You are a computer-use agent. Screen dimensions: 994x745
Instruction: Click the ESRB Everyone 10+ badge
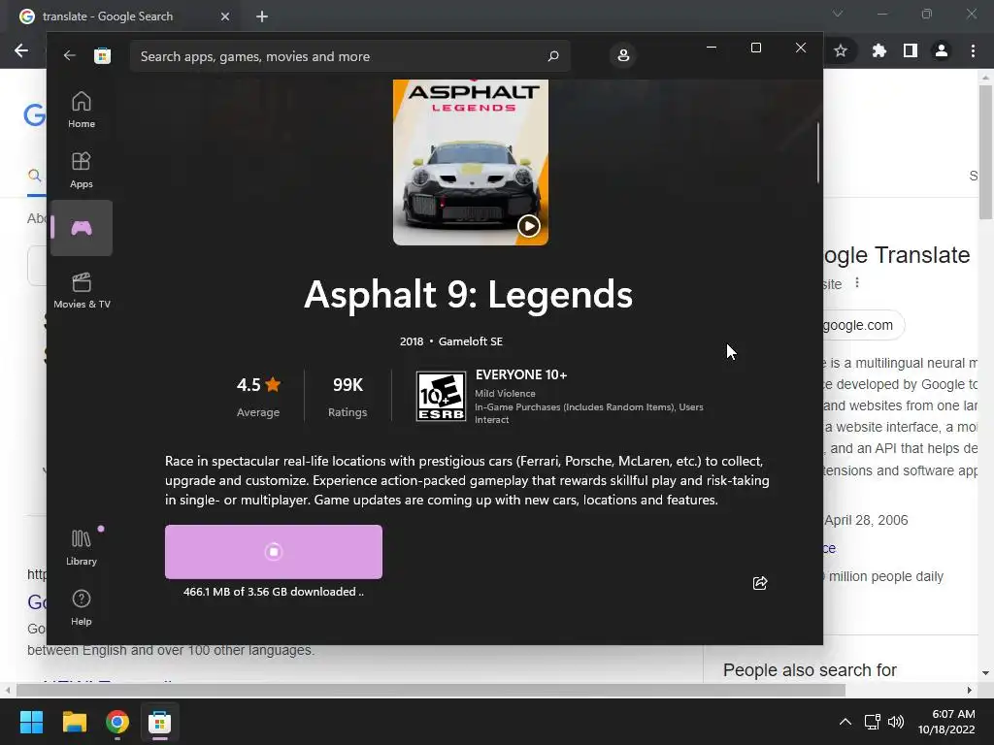[x=442, y=397]
